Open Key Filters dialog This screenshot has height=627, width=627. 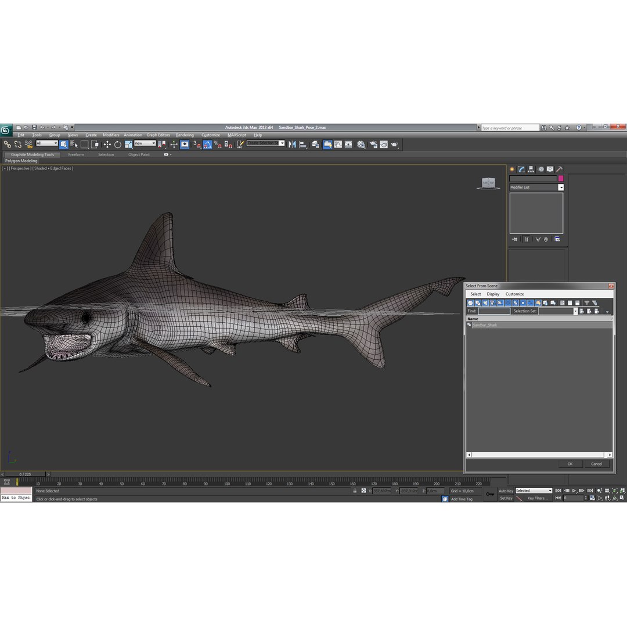[x=538, y=498]
